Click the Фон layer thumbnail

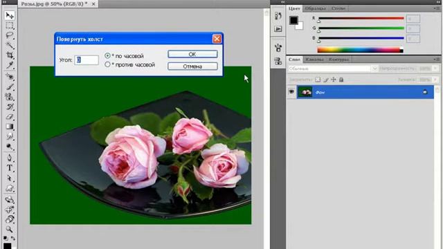(305, 92)
